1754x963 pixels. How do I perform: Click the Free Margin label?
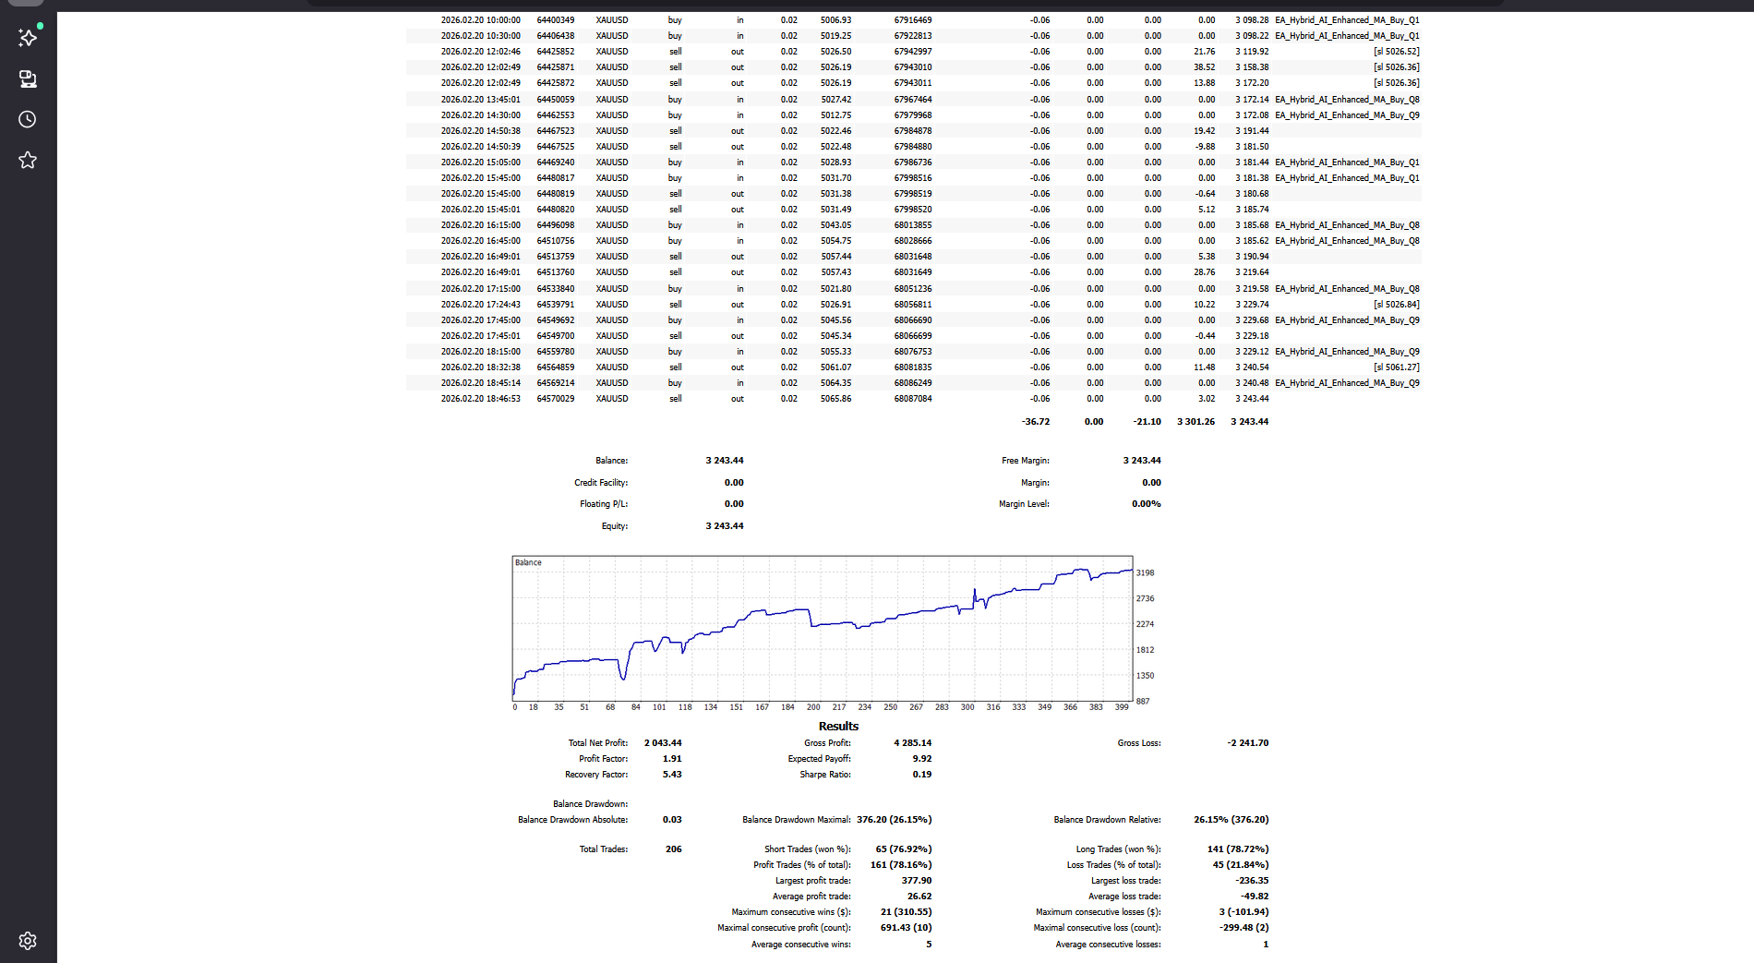pos(1025,461)
